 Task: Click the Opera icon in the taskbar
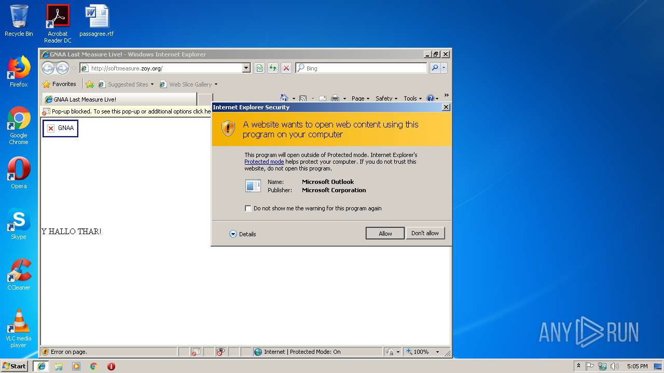point(111,366)
